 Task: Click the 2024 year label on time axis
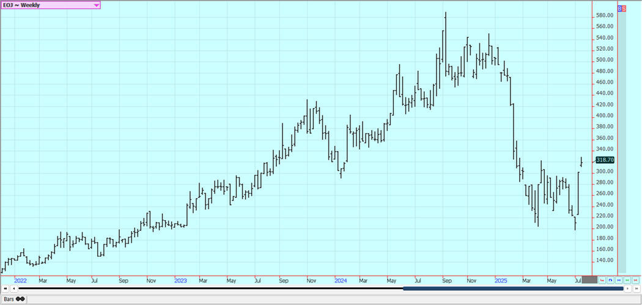click(341, 281)
